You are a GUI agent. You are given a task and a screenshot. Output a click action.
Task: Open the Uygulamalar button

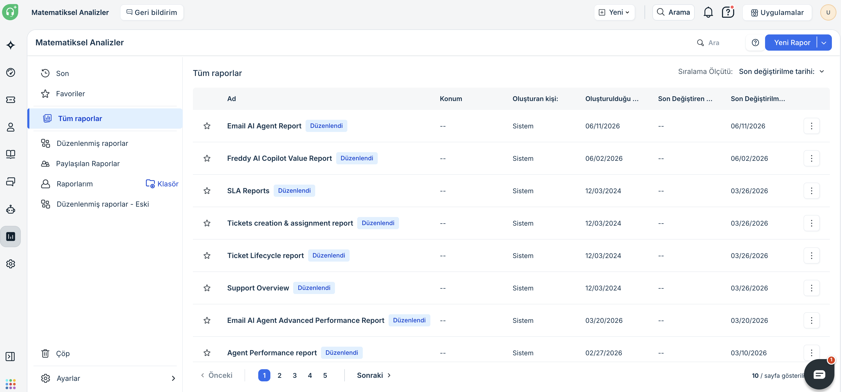click(777, 12)
